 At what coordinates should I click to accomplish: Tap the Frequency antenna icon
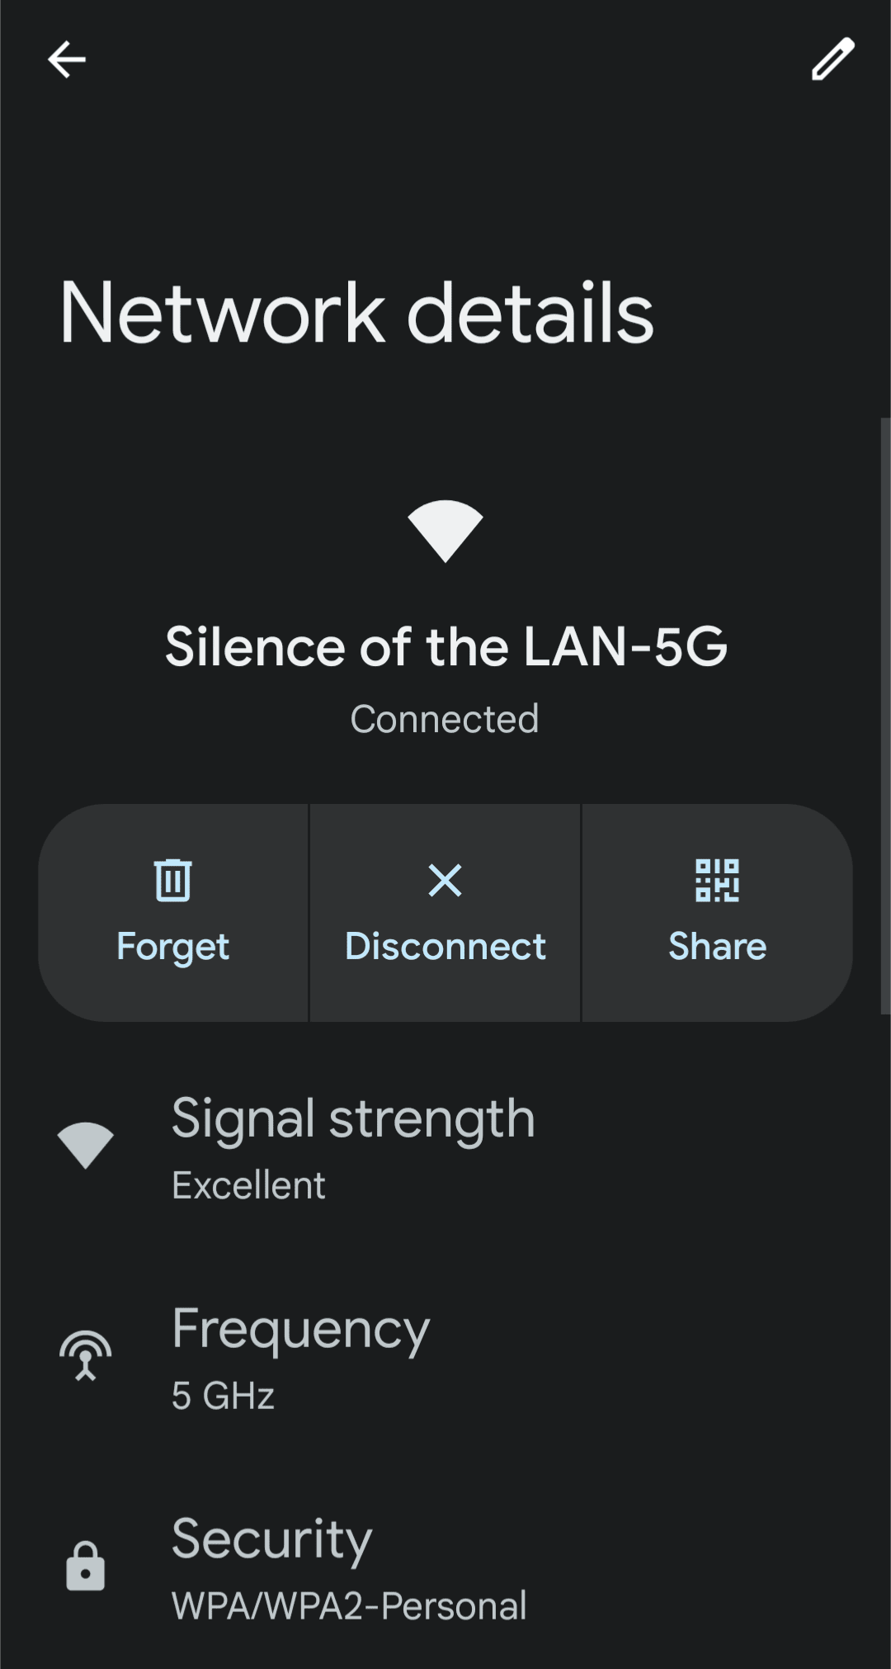(x=85, y=1355)
